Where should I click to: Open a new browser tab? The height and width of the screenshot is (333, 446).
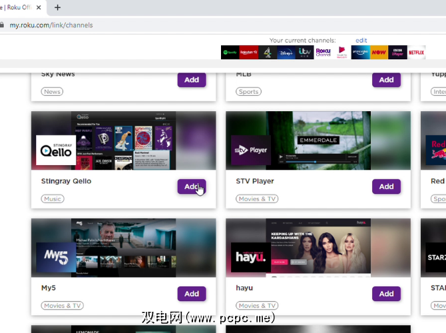[58, 7]
